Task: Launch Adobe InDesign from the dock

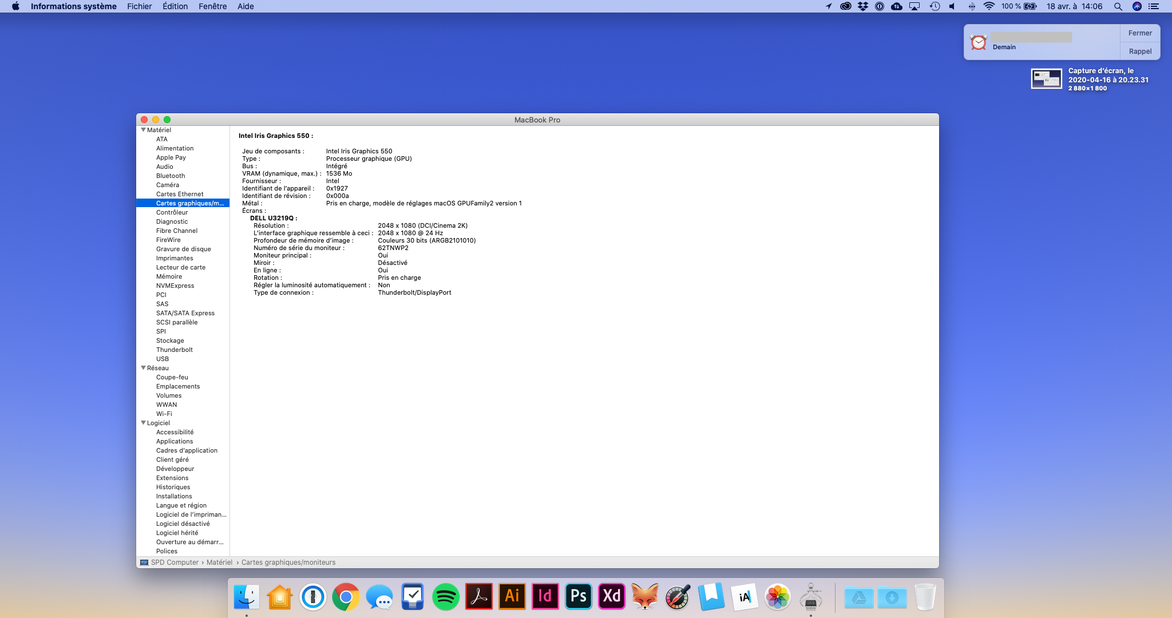Action: click(545, 597)
